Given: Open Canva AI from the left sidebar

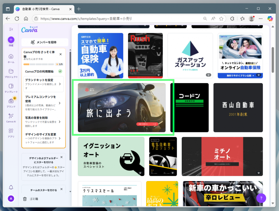Looking at the screenshot, I should click(x=11, y=117).
